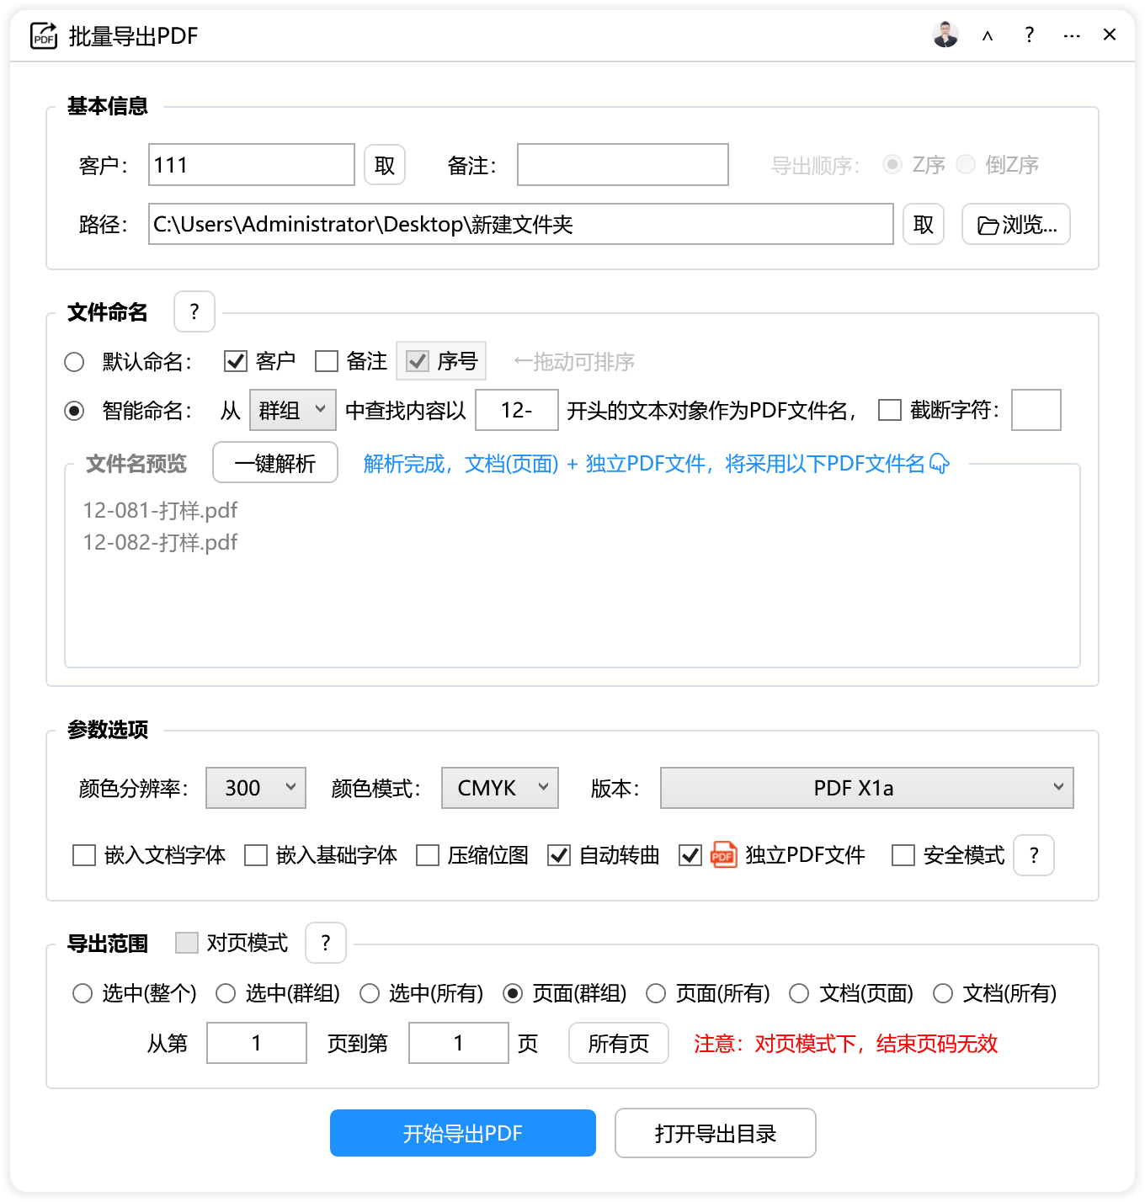This screenshot has width=1145, height=1202.
Task: Click the 打开导出目录 button
Action: coord(715,1133)
